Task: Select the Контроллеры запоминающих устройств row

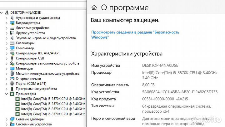Action: pos(47,63)
